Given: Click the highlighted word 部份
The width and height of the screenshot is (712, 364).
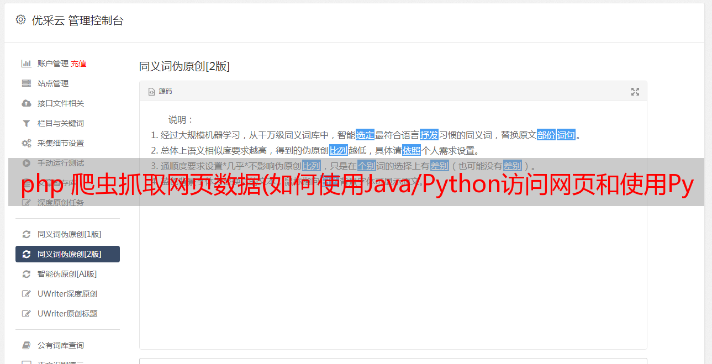Looking at the screenshot, I should (546, 135).
